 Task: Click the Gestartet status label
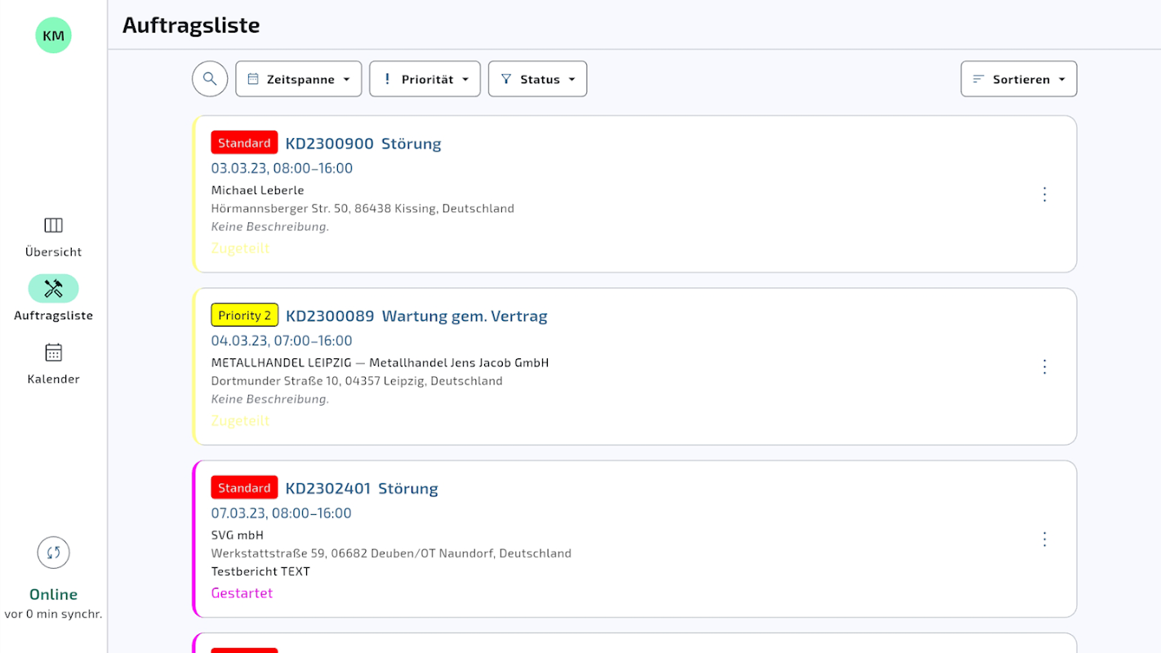click(x=242, y=593)
